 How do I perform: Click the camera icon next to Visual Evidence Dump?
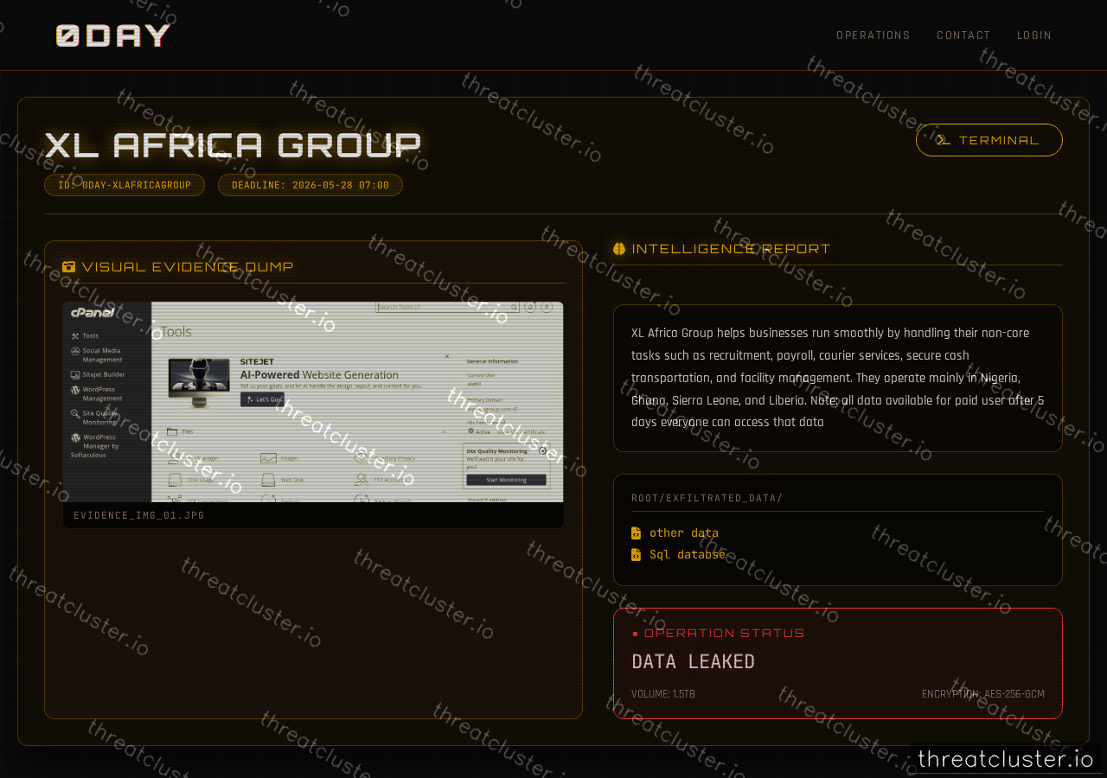click(x=69, y=266)
